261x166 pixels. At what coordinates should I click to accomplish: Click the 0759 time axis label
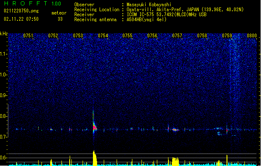(x=227, y=36)
